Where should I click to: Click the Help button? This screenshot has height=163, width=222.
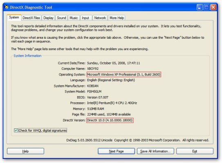(25, 151)
